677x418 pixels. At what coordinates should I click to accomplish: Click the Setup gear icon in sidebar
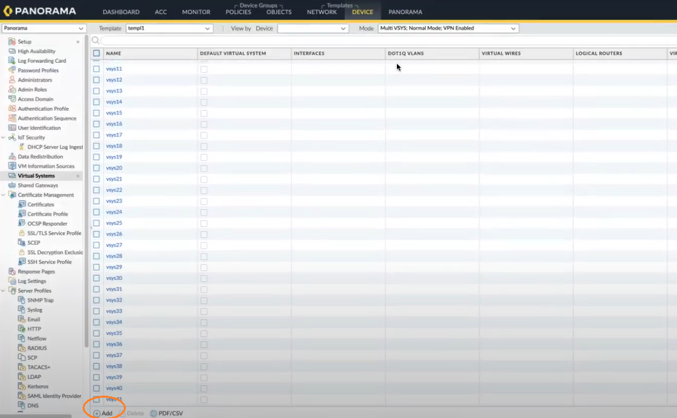click(x=12, y=42)
